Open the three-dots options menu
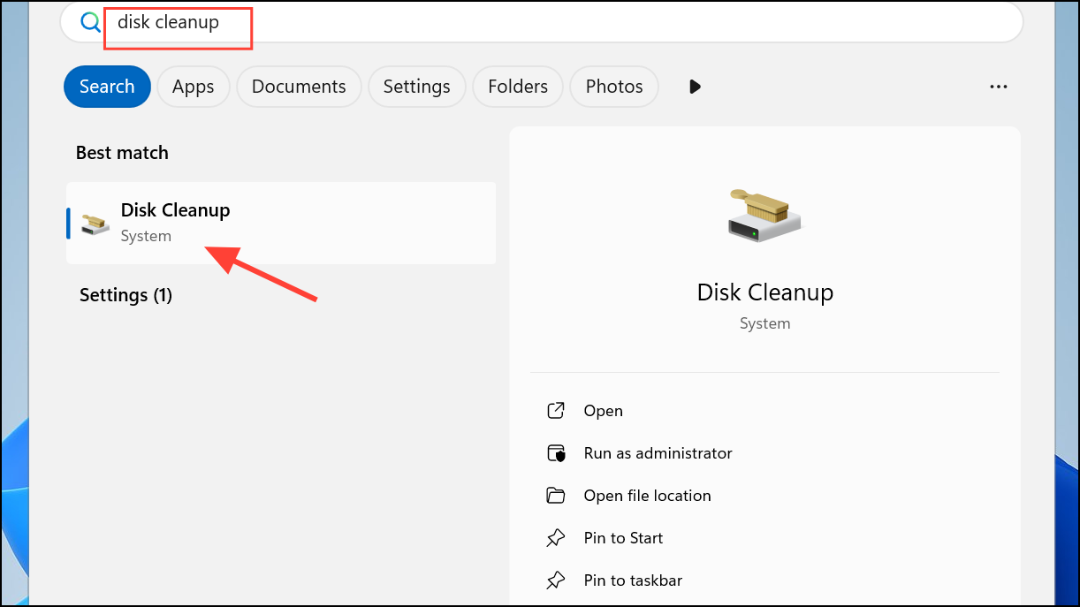Viewport: 1080px width, 607px height. pos(999,87)
